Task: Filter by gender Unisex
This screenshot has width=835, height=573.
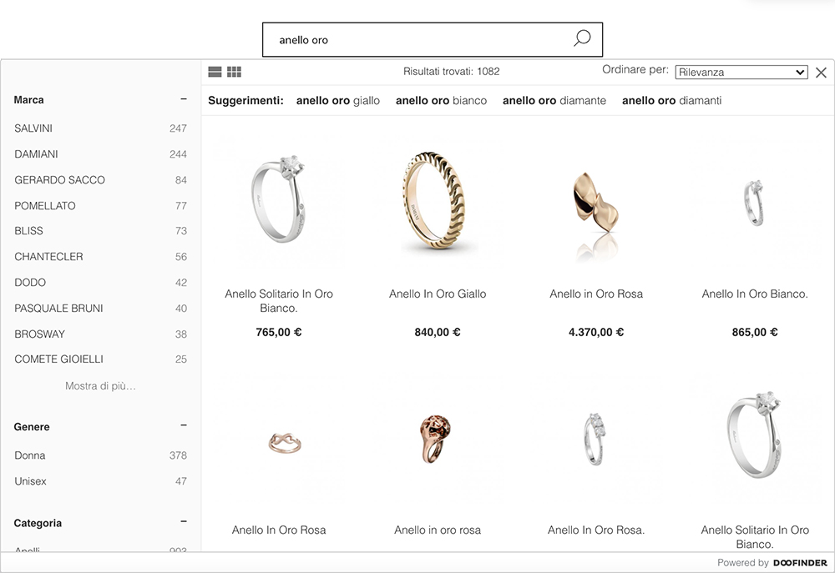Action: pyautogui.click(x=101, y=481)
